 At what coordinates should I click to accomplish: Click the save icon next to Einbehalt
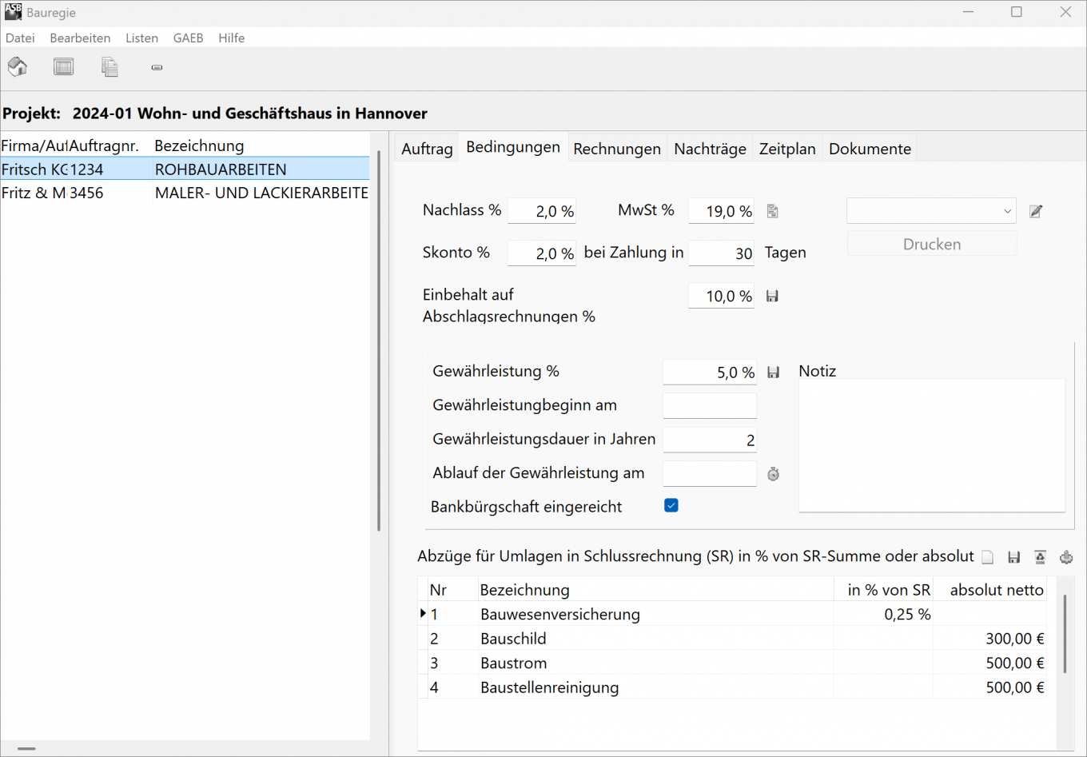tap(772, 297)
